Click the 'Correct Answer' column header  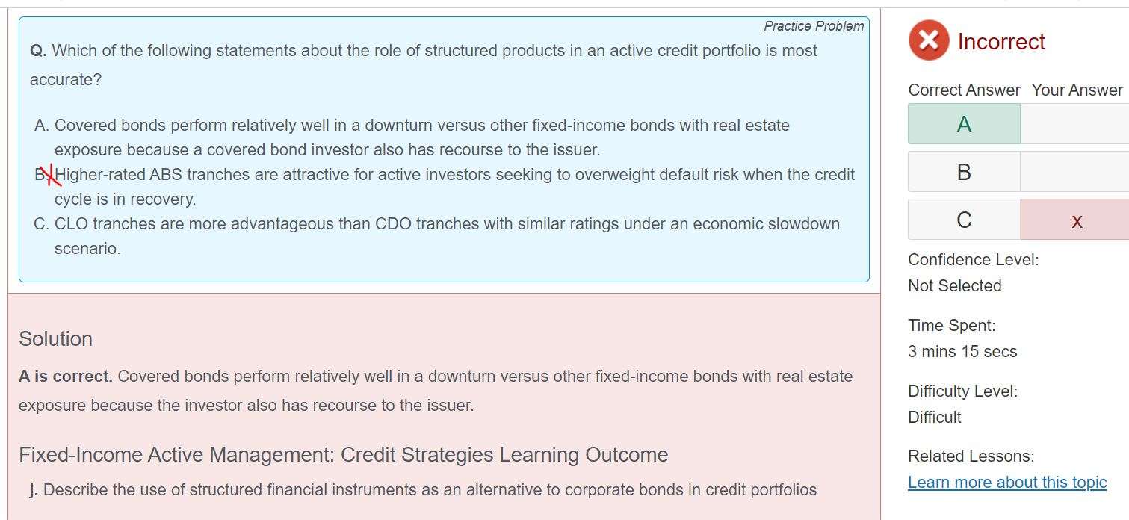click(964, 90)
